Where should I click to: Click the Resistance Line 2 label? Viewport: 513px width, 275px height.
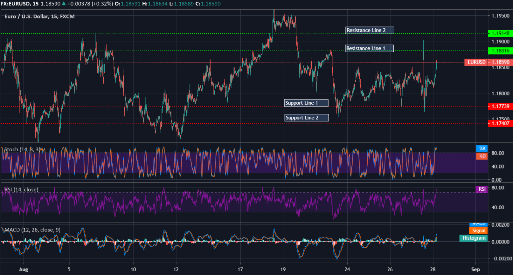coord(370,30)
